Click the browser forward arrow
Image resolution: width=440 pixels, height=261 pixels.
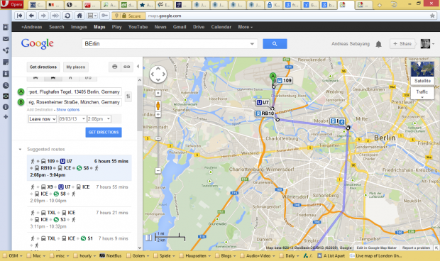click(43, 16)
